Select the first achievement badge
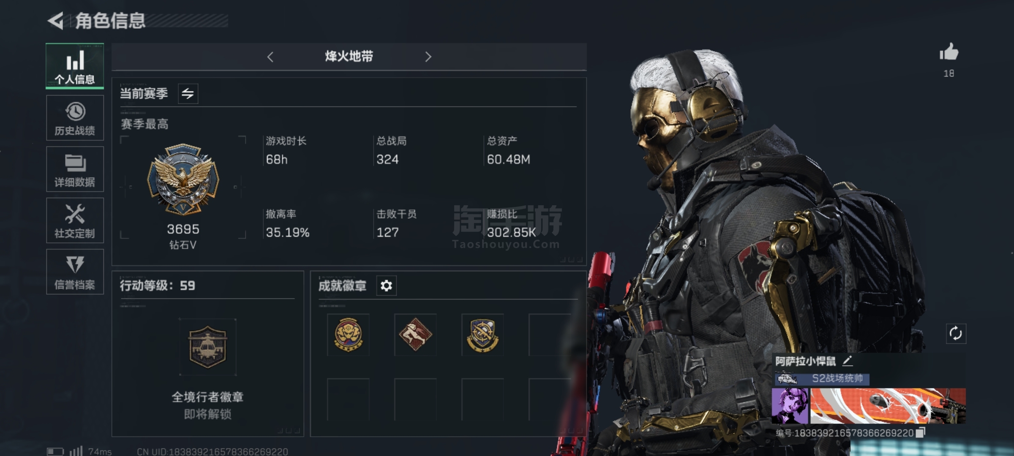 click(348, 335)
